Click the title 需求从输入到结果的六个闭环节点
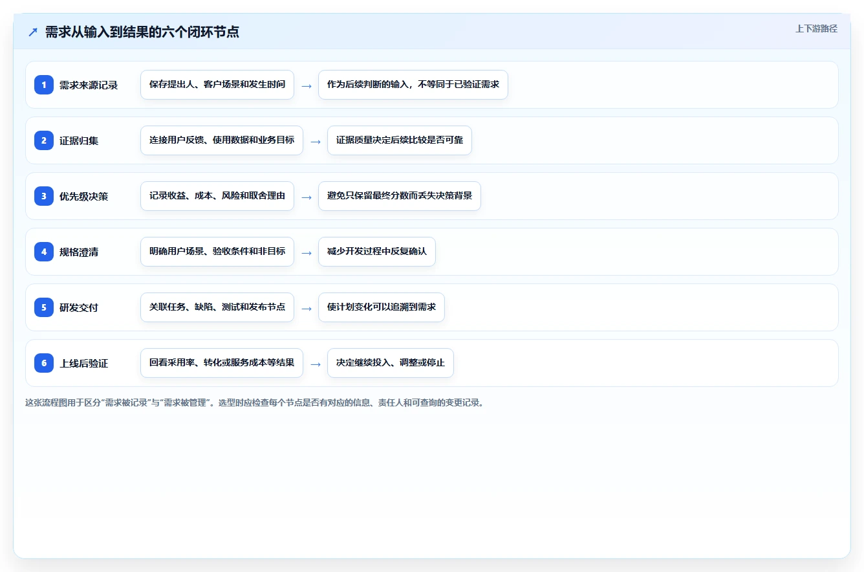Screen dimensions: 864x572 [x=142, y=32]
